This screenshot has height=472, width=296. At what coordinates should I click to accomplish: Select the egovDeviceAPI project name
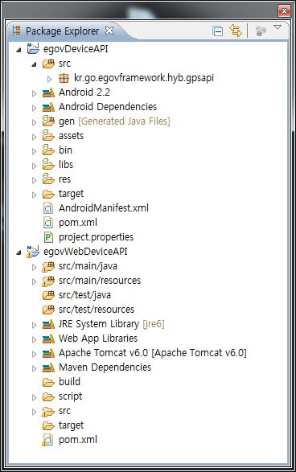point(76,49)
